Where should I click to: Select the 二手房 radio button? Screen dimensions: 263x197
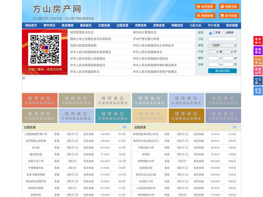click(x=210, y=33)
